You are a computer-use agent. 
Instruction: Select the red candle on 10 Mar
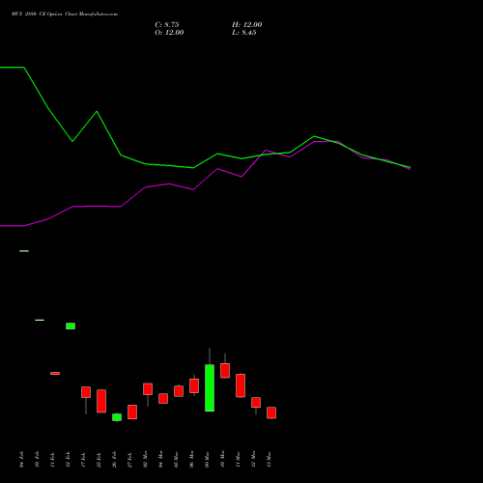tap(225, 370)
